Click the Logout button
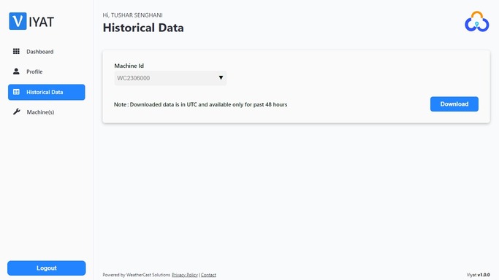499x280 pixels. [47, 268]
